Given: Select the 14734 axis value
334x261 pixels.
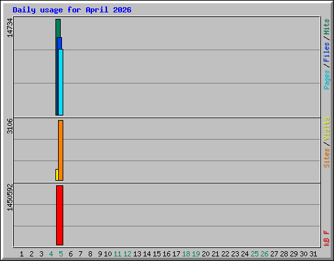Looking at the screenshot, I should click(10, 28).
